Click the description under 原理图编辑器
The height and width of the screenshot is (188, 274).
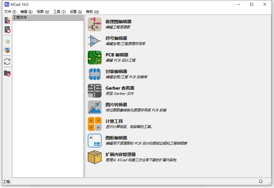tap(118, 27)
